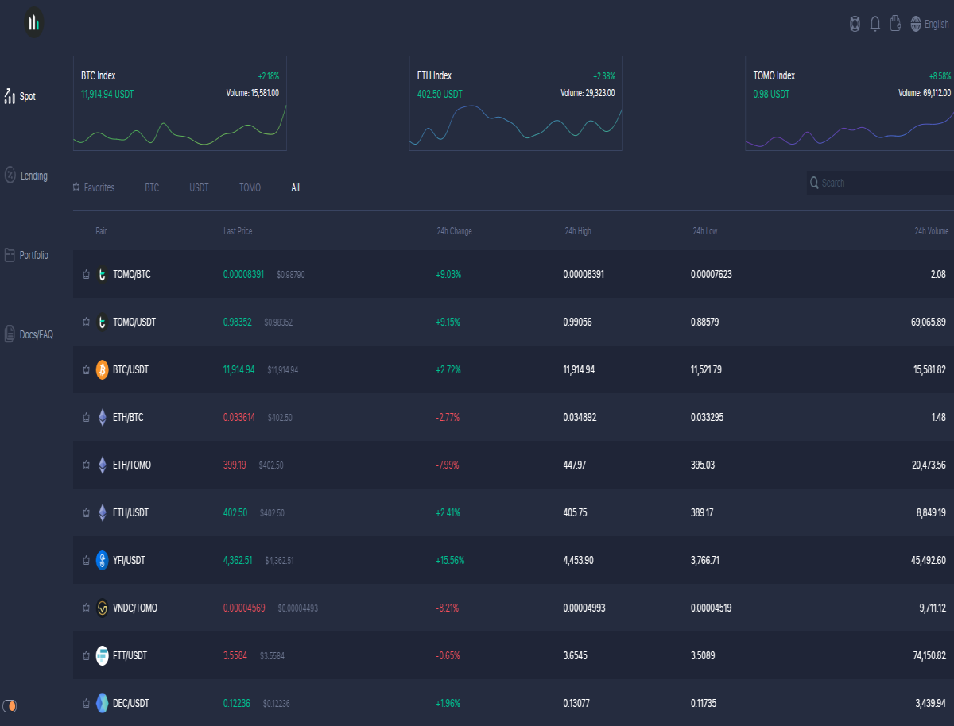
Task: Open the Spot trading section
Action: point(20,96)
